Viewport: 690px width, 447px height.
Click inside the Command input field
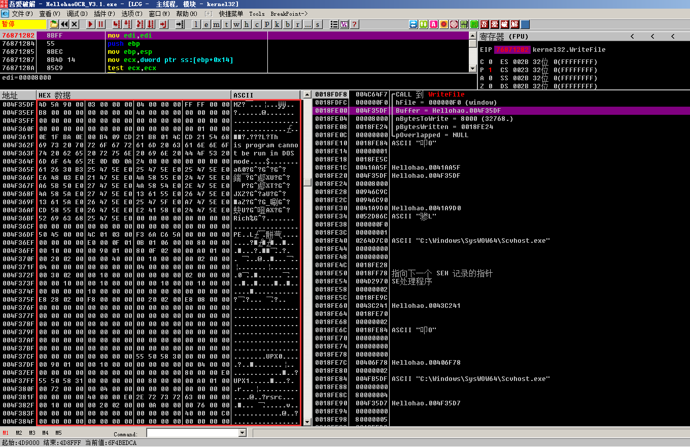coord(192,433)
